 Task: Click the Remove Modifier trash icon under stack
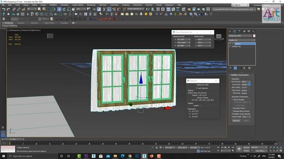245,68
